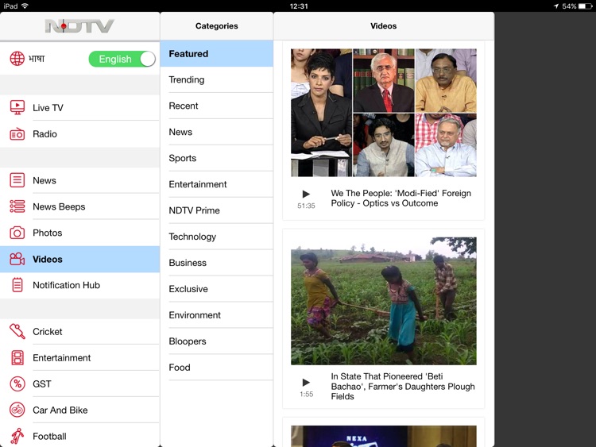Click the News Beeps list icon
This screenshot has height=447, width=596.
[17, 206]
